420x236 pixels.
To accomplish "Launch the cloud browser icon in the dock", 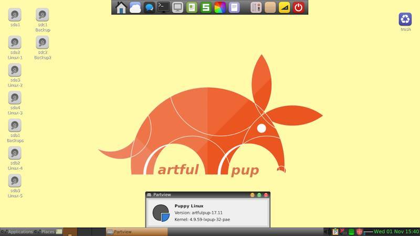I will tap(135, 7).
